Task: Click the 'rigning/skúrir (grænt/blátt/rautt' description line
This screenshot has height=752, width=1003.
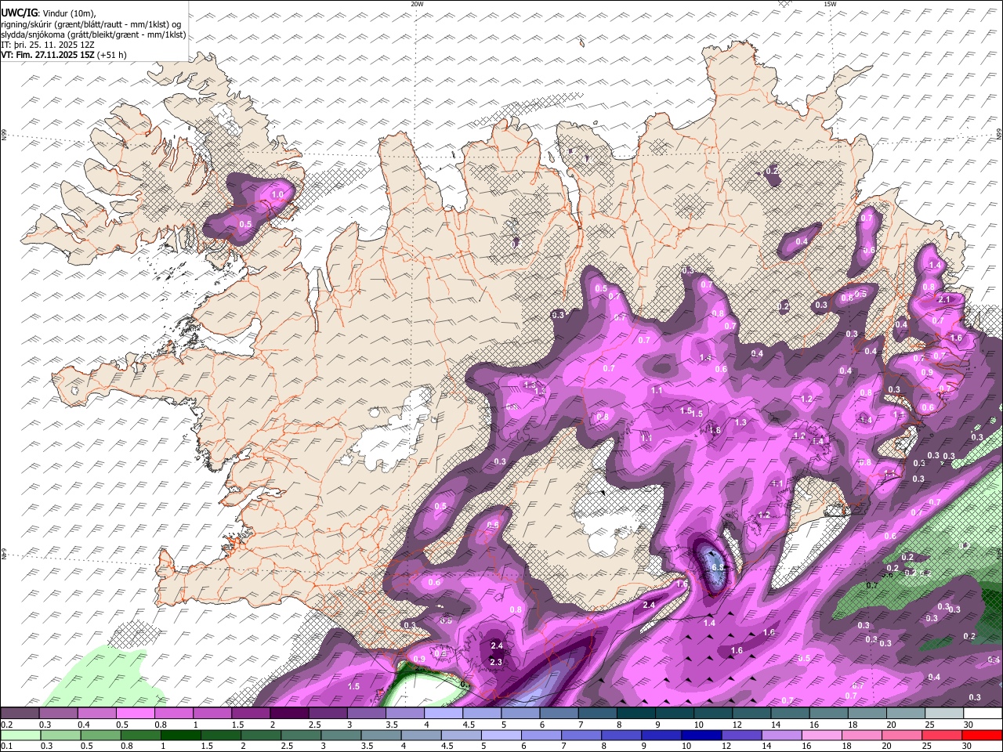Action: (91, 24)
